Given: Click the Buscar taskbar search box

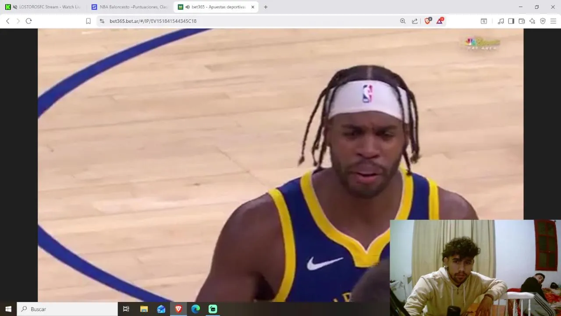Looking at the screenshot, I should [x=67, y=309].
